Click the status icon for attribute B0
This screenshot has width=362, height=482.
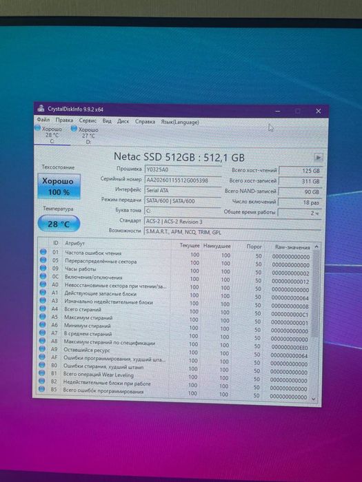[42, 364]
